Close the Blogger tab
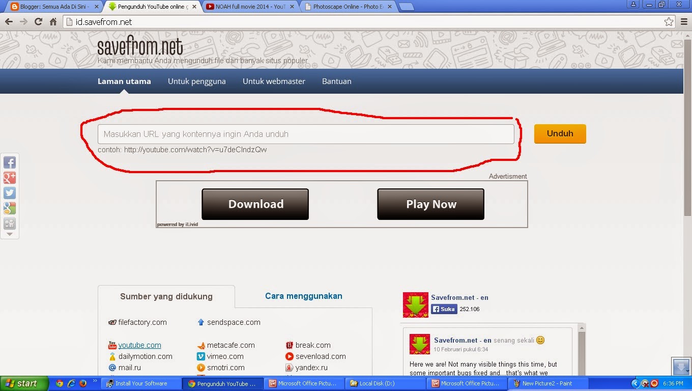692x391 pixels. 96,7
